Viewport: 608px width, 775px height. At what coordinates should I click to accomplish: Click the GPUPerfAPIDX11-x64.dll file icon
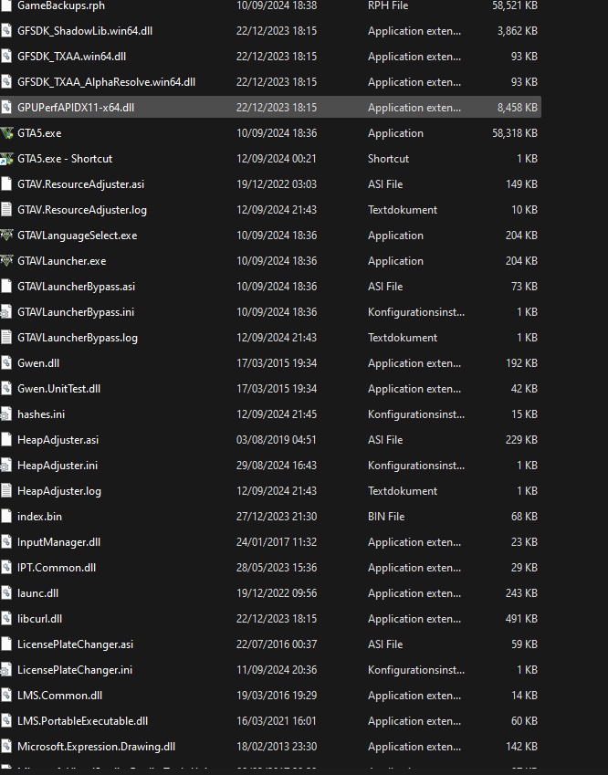click(x=5, y=107)
